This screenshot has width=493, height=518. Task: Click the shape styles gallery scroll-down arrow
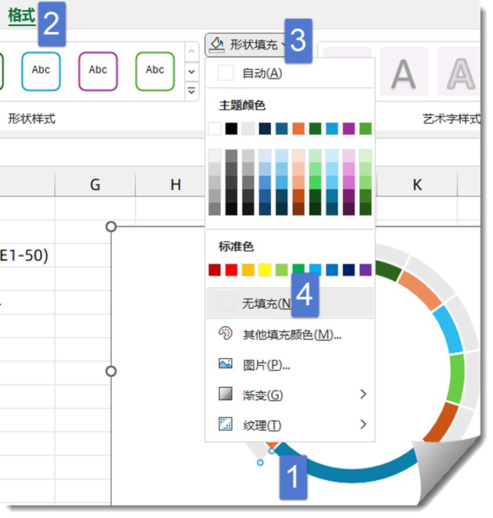tap(192, 70)
